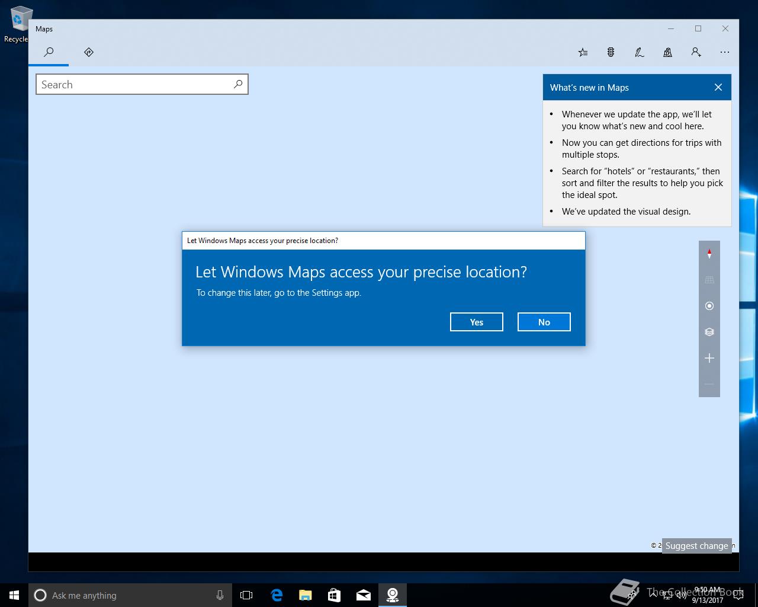This screenshot has height=607, width=758.
Task: Maximize the Maps window
Action: pos(698,28)
